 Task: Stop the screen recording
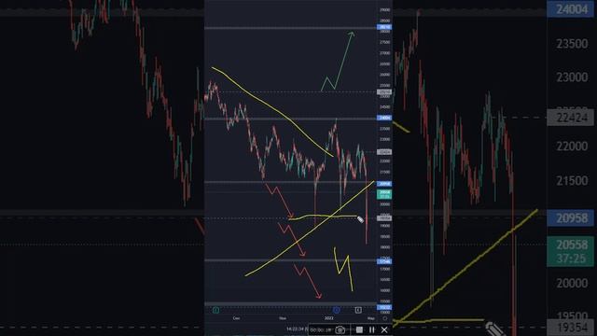click(x=359, y=329)
